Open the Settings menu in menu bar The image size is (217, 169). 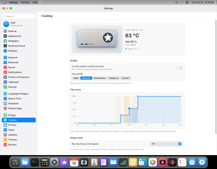[x=14, y=2]
